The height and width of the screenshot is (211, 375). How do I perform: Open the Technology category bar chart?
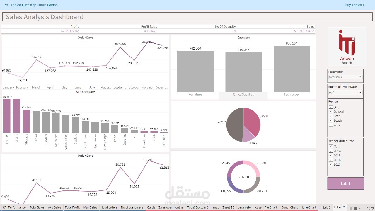coord(291,69)
